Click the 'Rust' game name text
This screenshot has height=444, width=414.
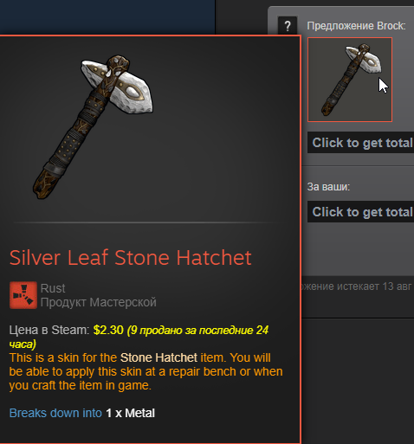point(53,288)
